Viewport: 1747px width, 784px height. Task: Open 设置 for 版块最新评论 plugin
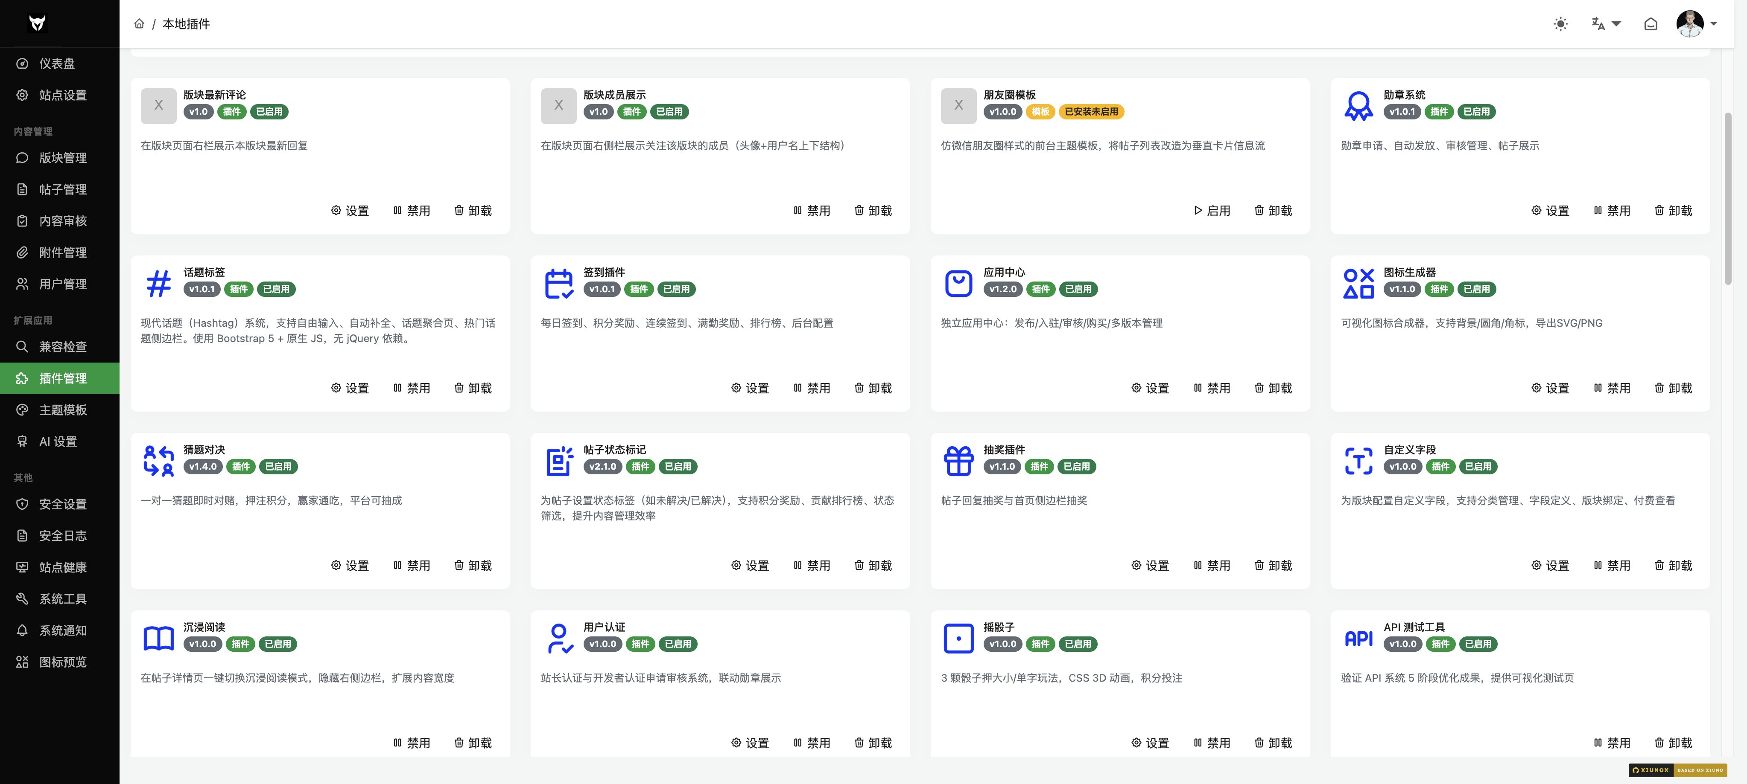point(350,211)
